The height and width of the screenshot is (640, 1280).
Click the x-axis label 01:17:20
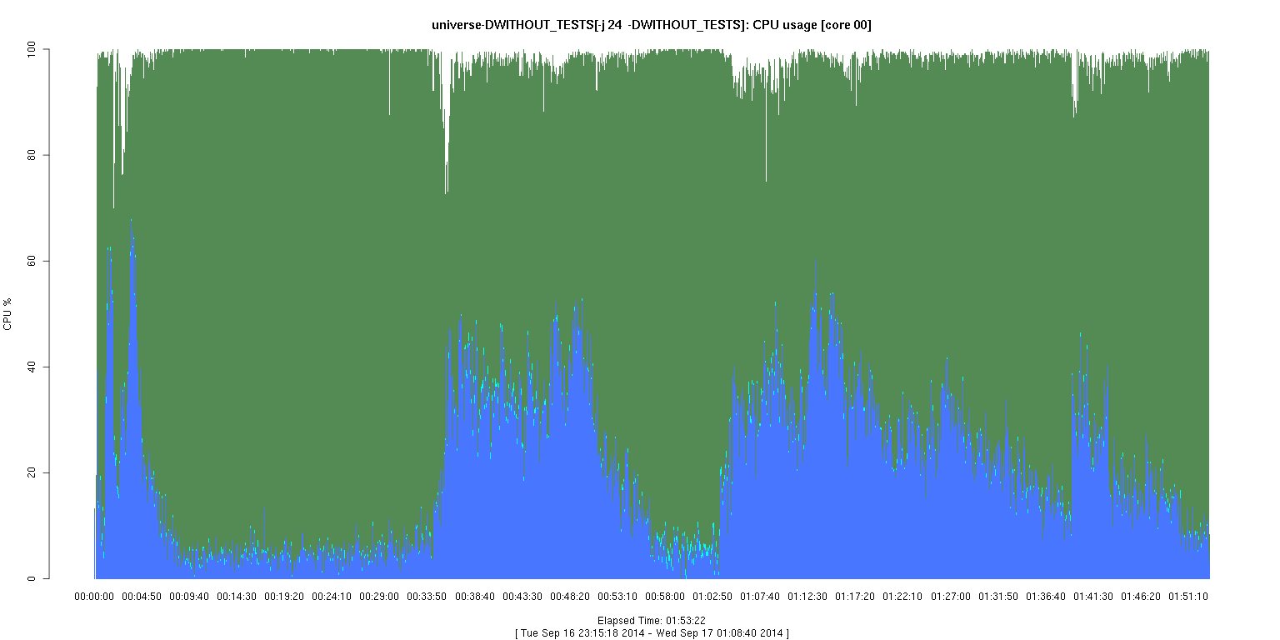pyautogui.click(x=855, y=597)
